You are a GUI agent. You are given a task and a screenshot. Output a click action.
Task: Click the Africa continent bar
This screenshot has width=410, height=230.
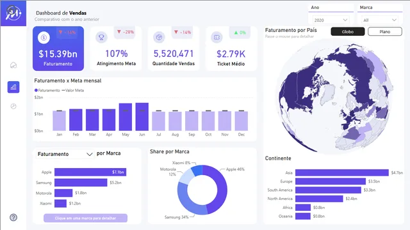(303, 207)
